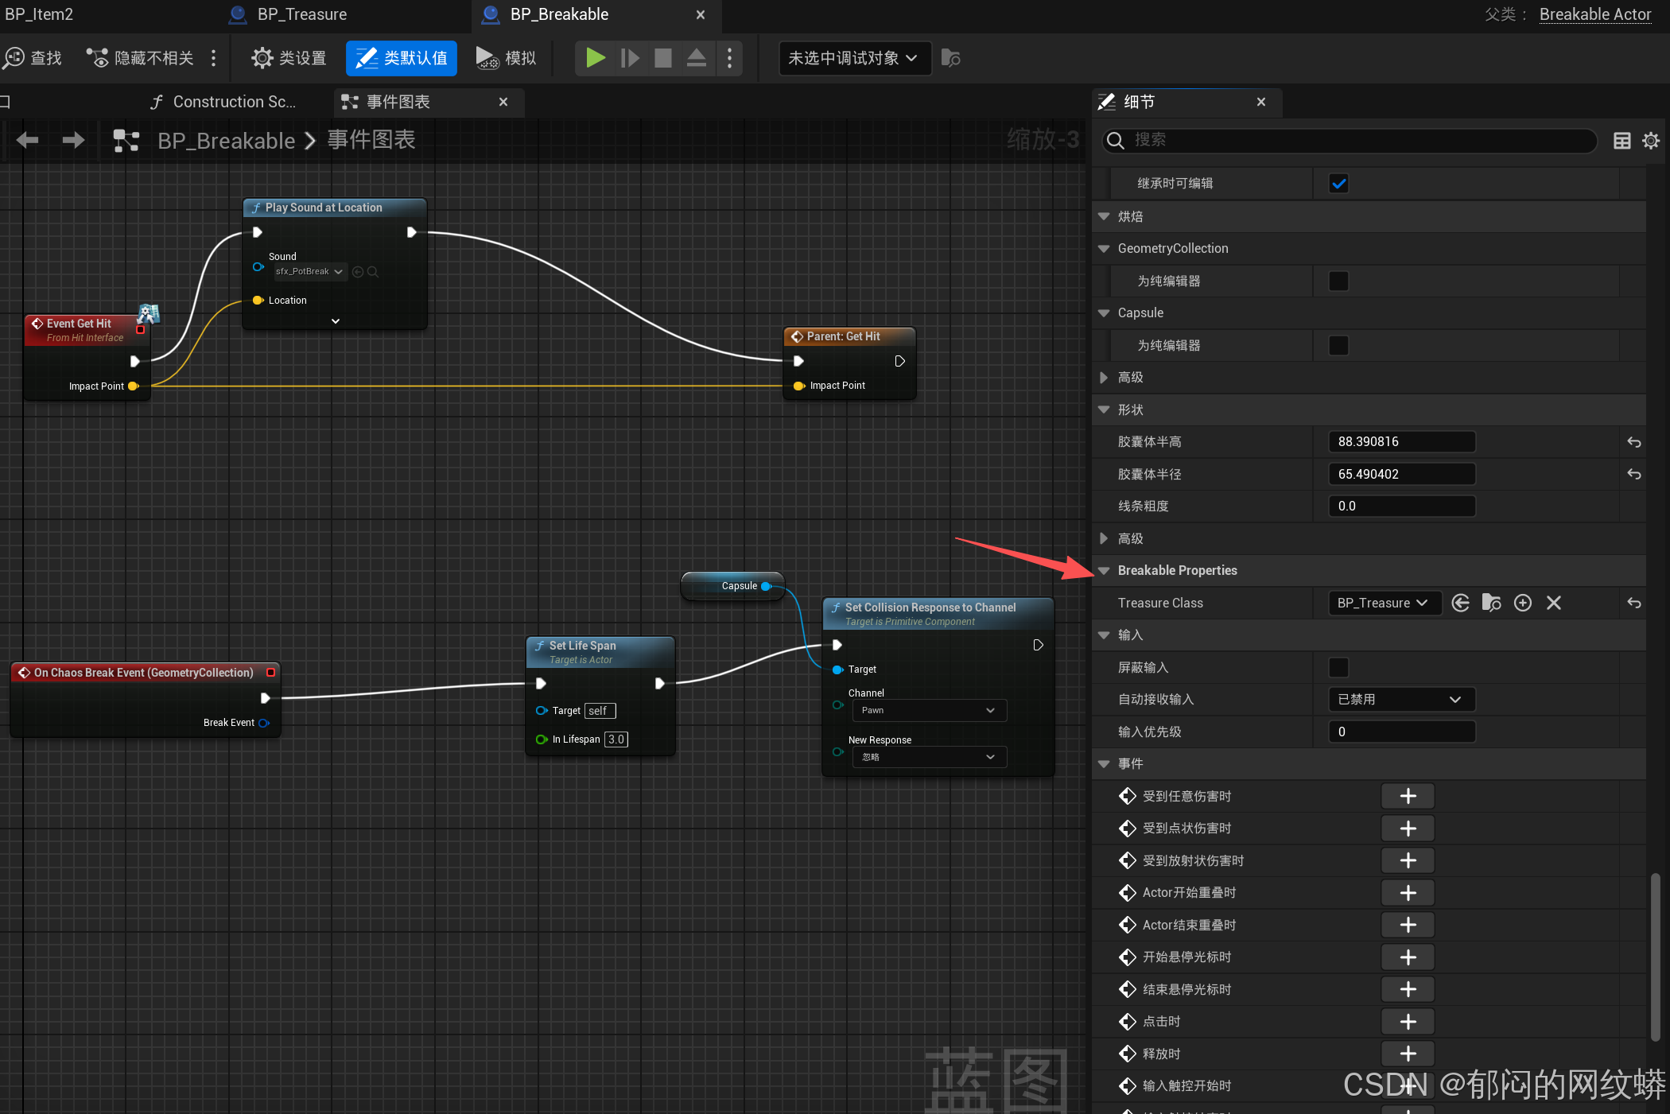Navigate back with the left arrow
This screenshot has height=1114, width=1670.
coord(28,141)
